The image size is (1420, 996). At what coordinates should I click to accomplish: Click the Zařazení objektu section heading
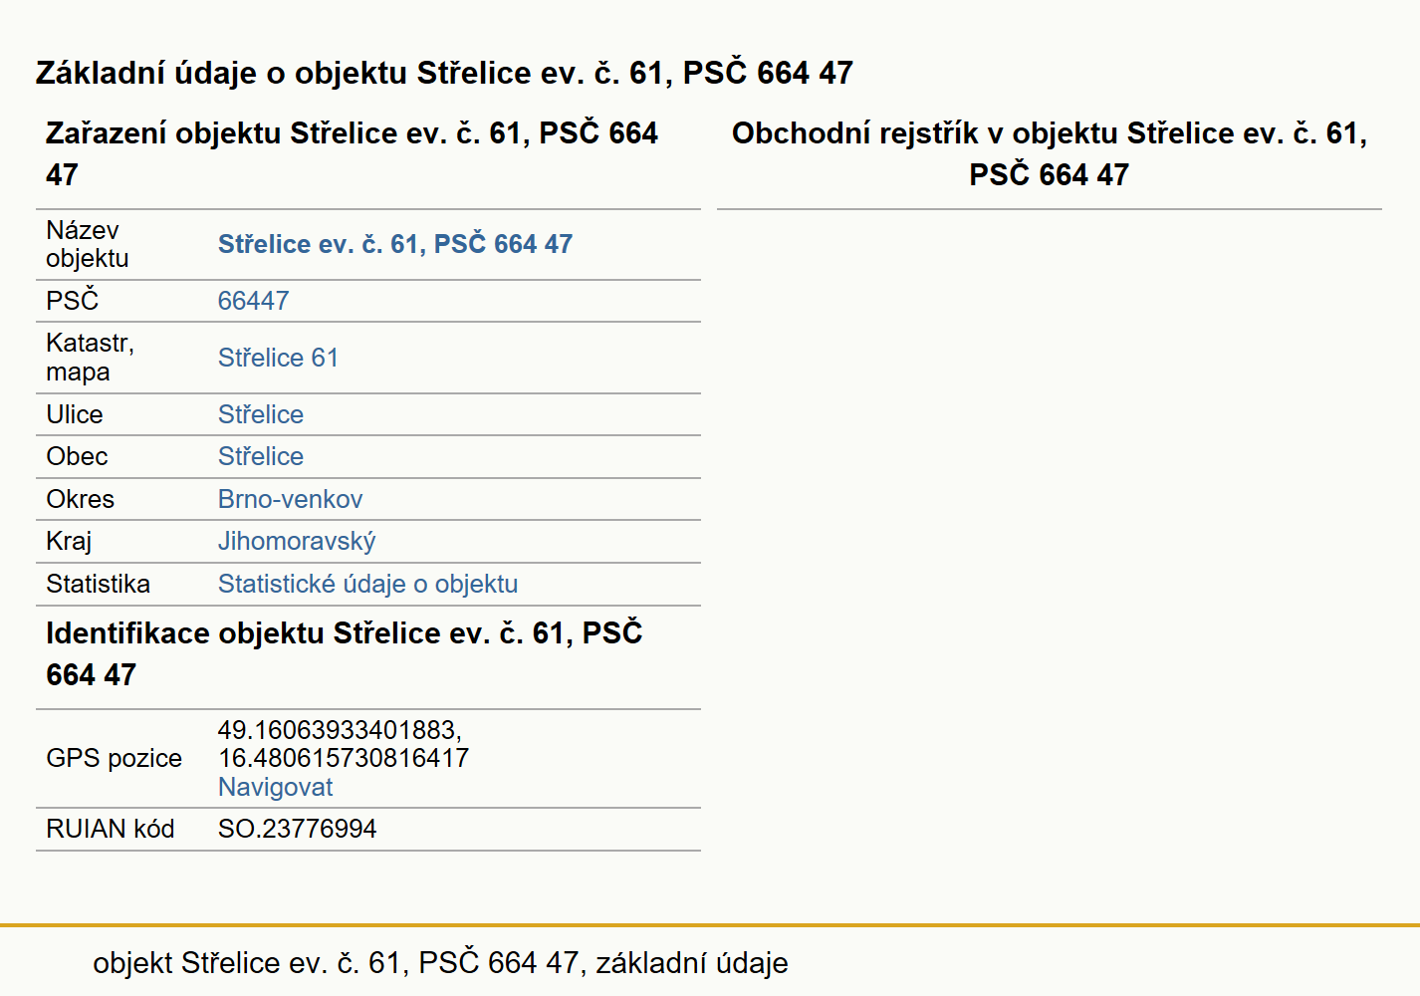[352, 153]
